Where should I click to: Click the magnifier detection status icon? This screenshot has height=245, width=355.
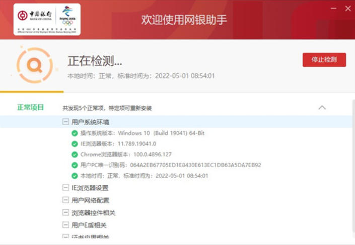tap(34, 65)
